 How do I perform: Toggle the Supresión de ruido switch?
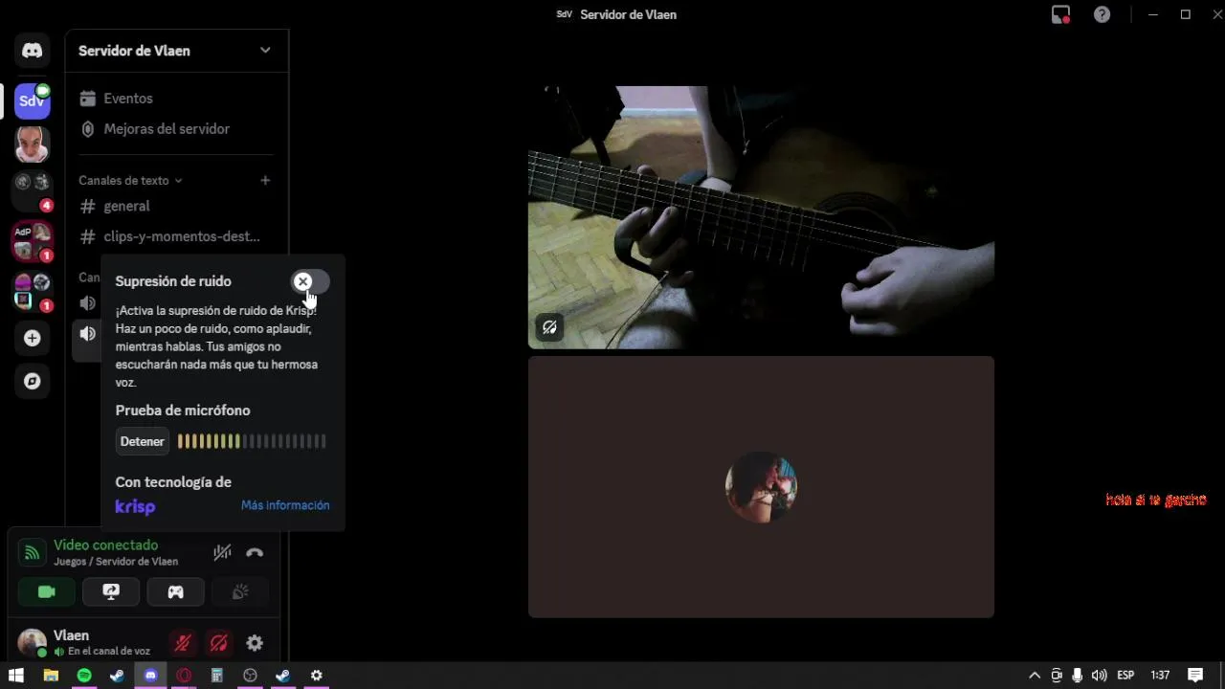[x=310, y=281]
